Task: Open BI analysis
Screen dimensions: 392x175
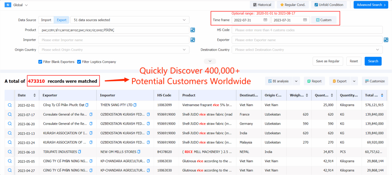Action: tap(278, 81)
